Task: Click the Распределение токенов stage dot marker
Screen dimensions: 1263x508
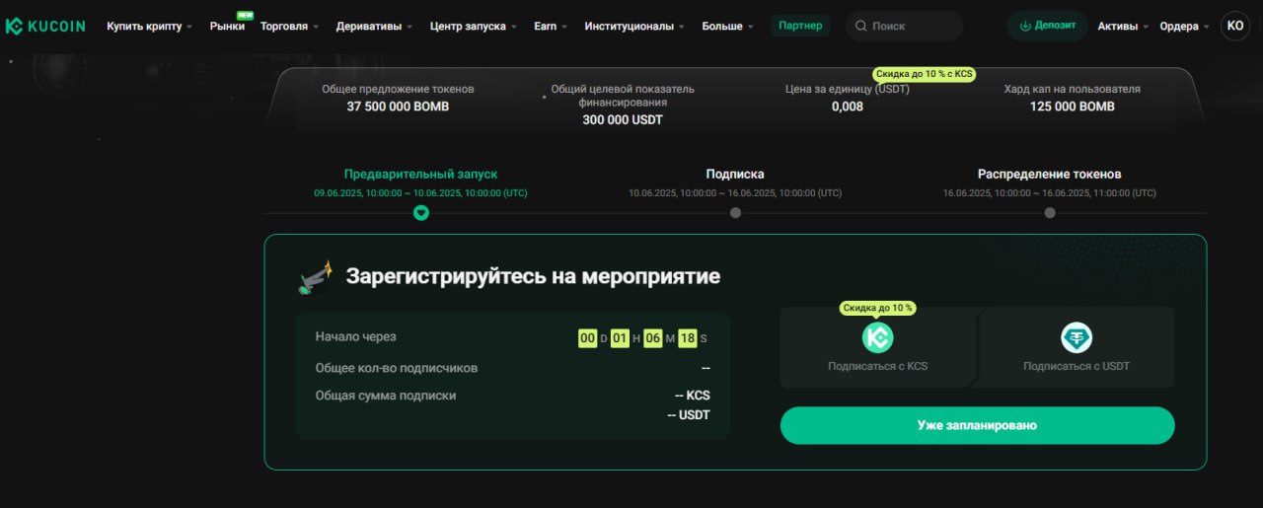Action: 1050,212
